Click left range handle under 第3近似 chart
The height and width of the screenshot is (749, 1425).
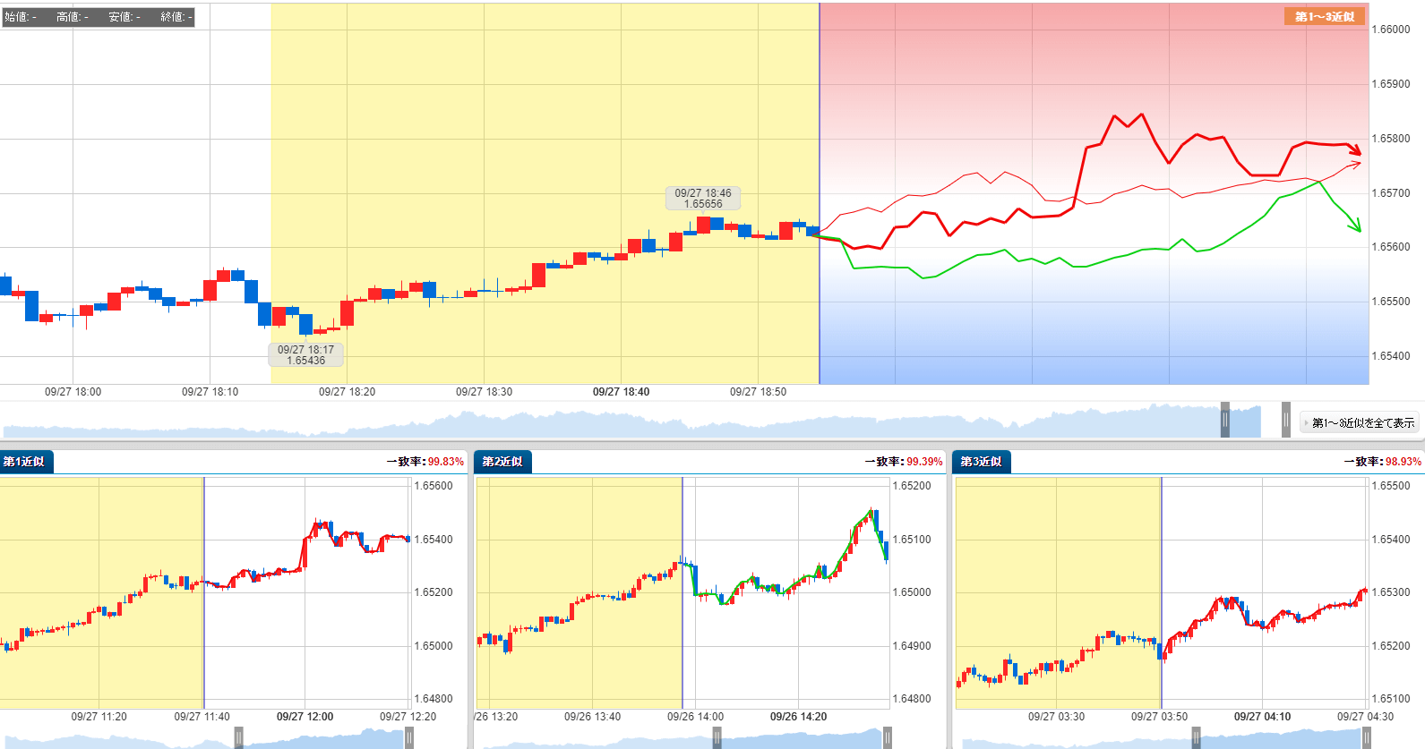pos(1196,738)
